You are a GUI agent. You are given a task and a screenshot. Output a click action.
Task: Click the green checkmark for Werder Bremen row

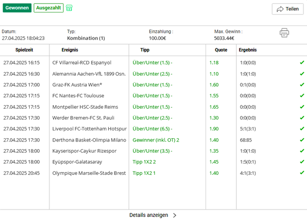(302, 118)
